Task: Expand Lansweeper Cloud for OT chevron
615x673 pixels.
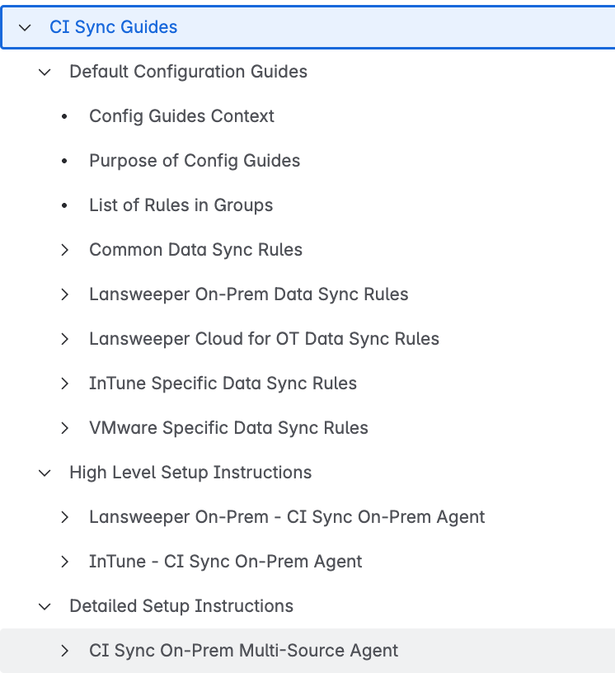Action: click(65, 339)
